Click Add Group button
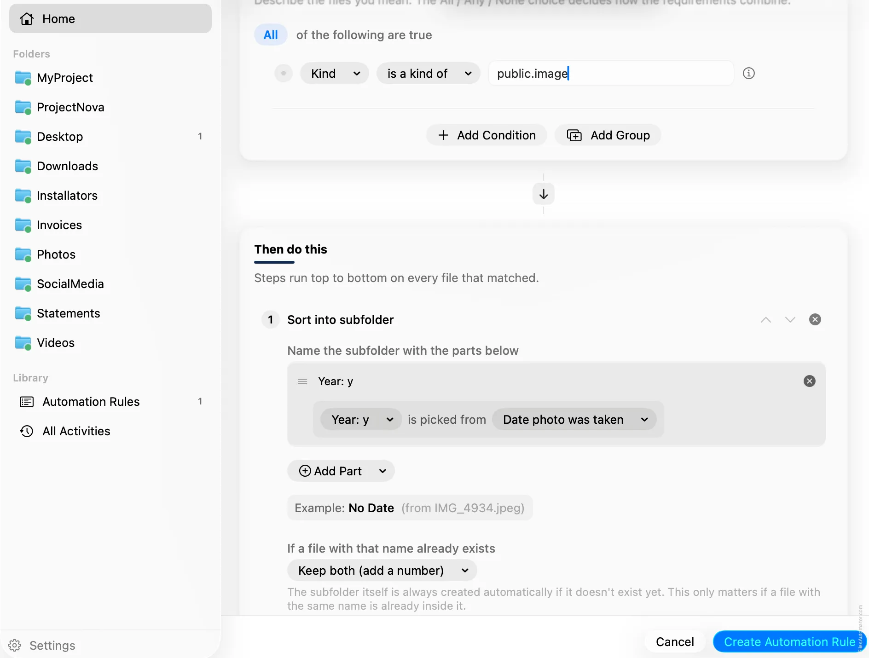 click(608, 135)
